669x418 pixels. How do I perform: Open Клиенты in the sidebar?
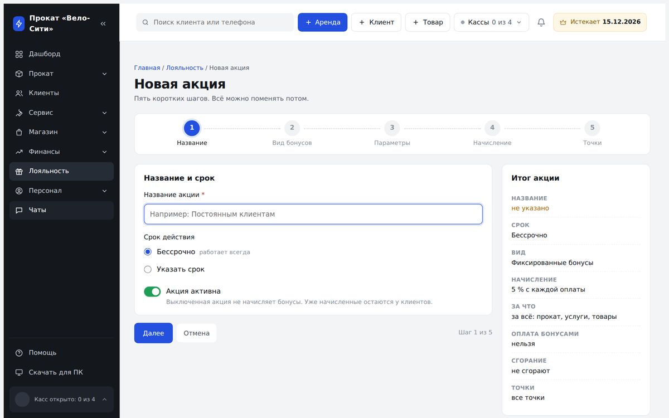coord(61,93)
